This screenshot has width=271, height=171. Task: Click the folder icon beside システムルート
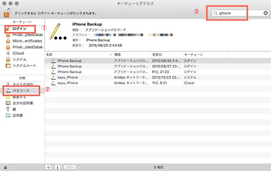(x=8, y=66)
